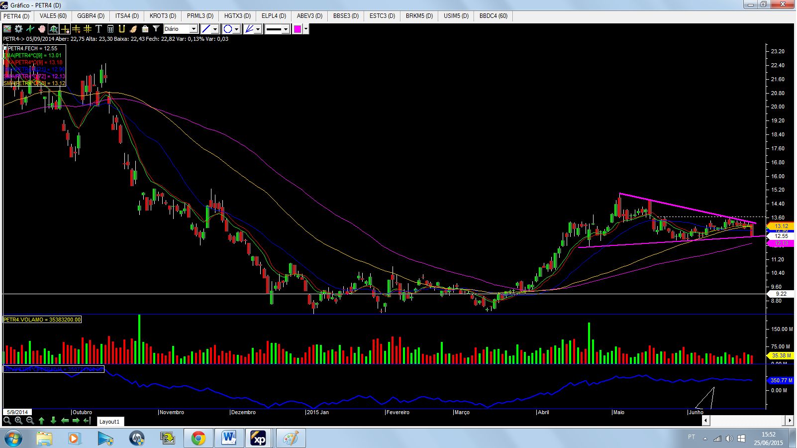Screen dimensions: 797x448
Task: Expand the line tool dropdown arrow
Action: (x=215, y=29)
